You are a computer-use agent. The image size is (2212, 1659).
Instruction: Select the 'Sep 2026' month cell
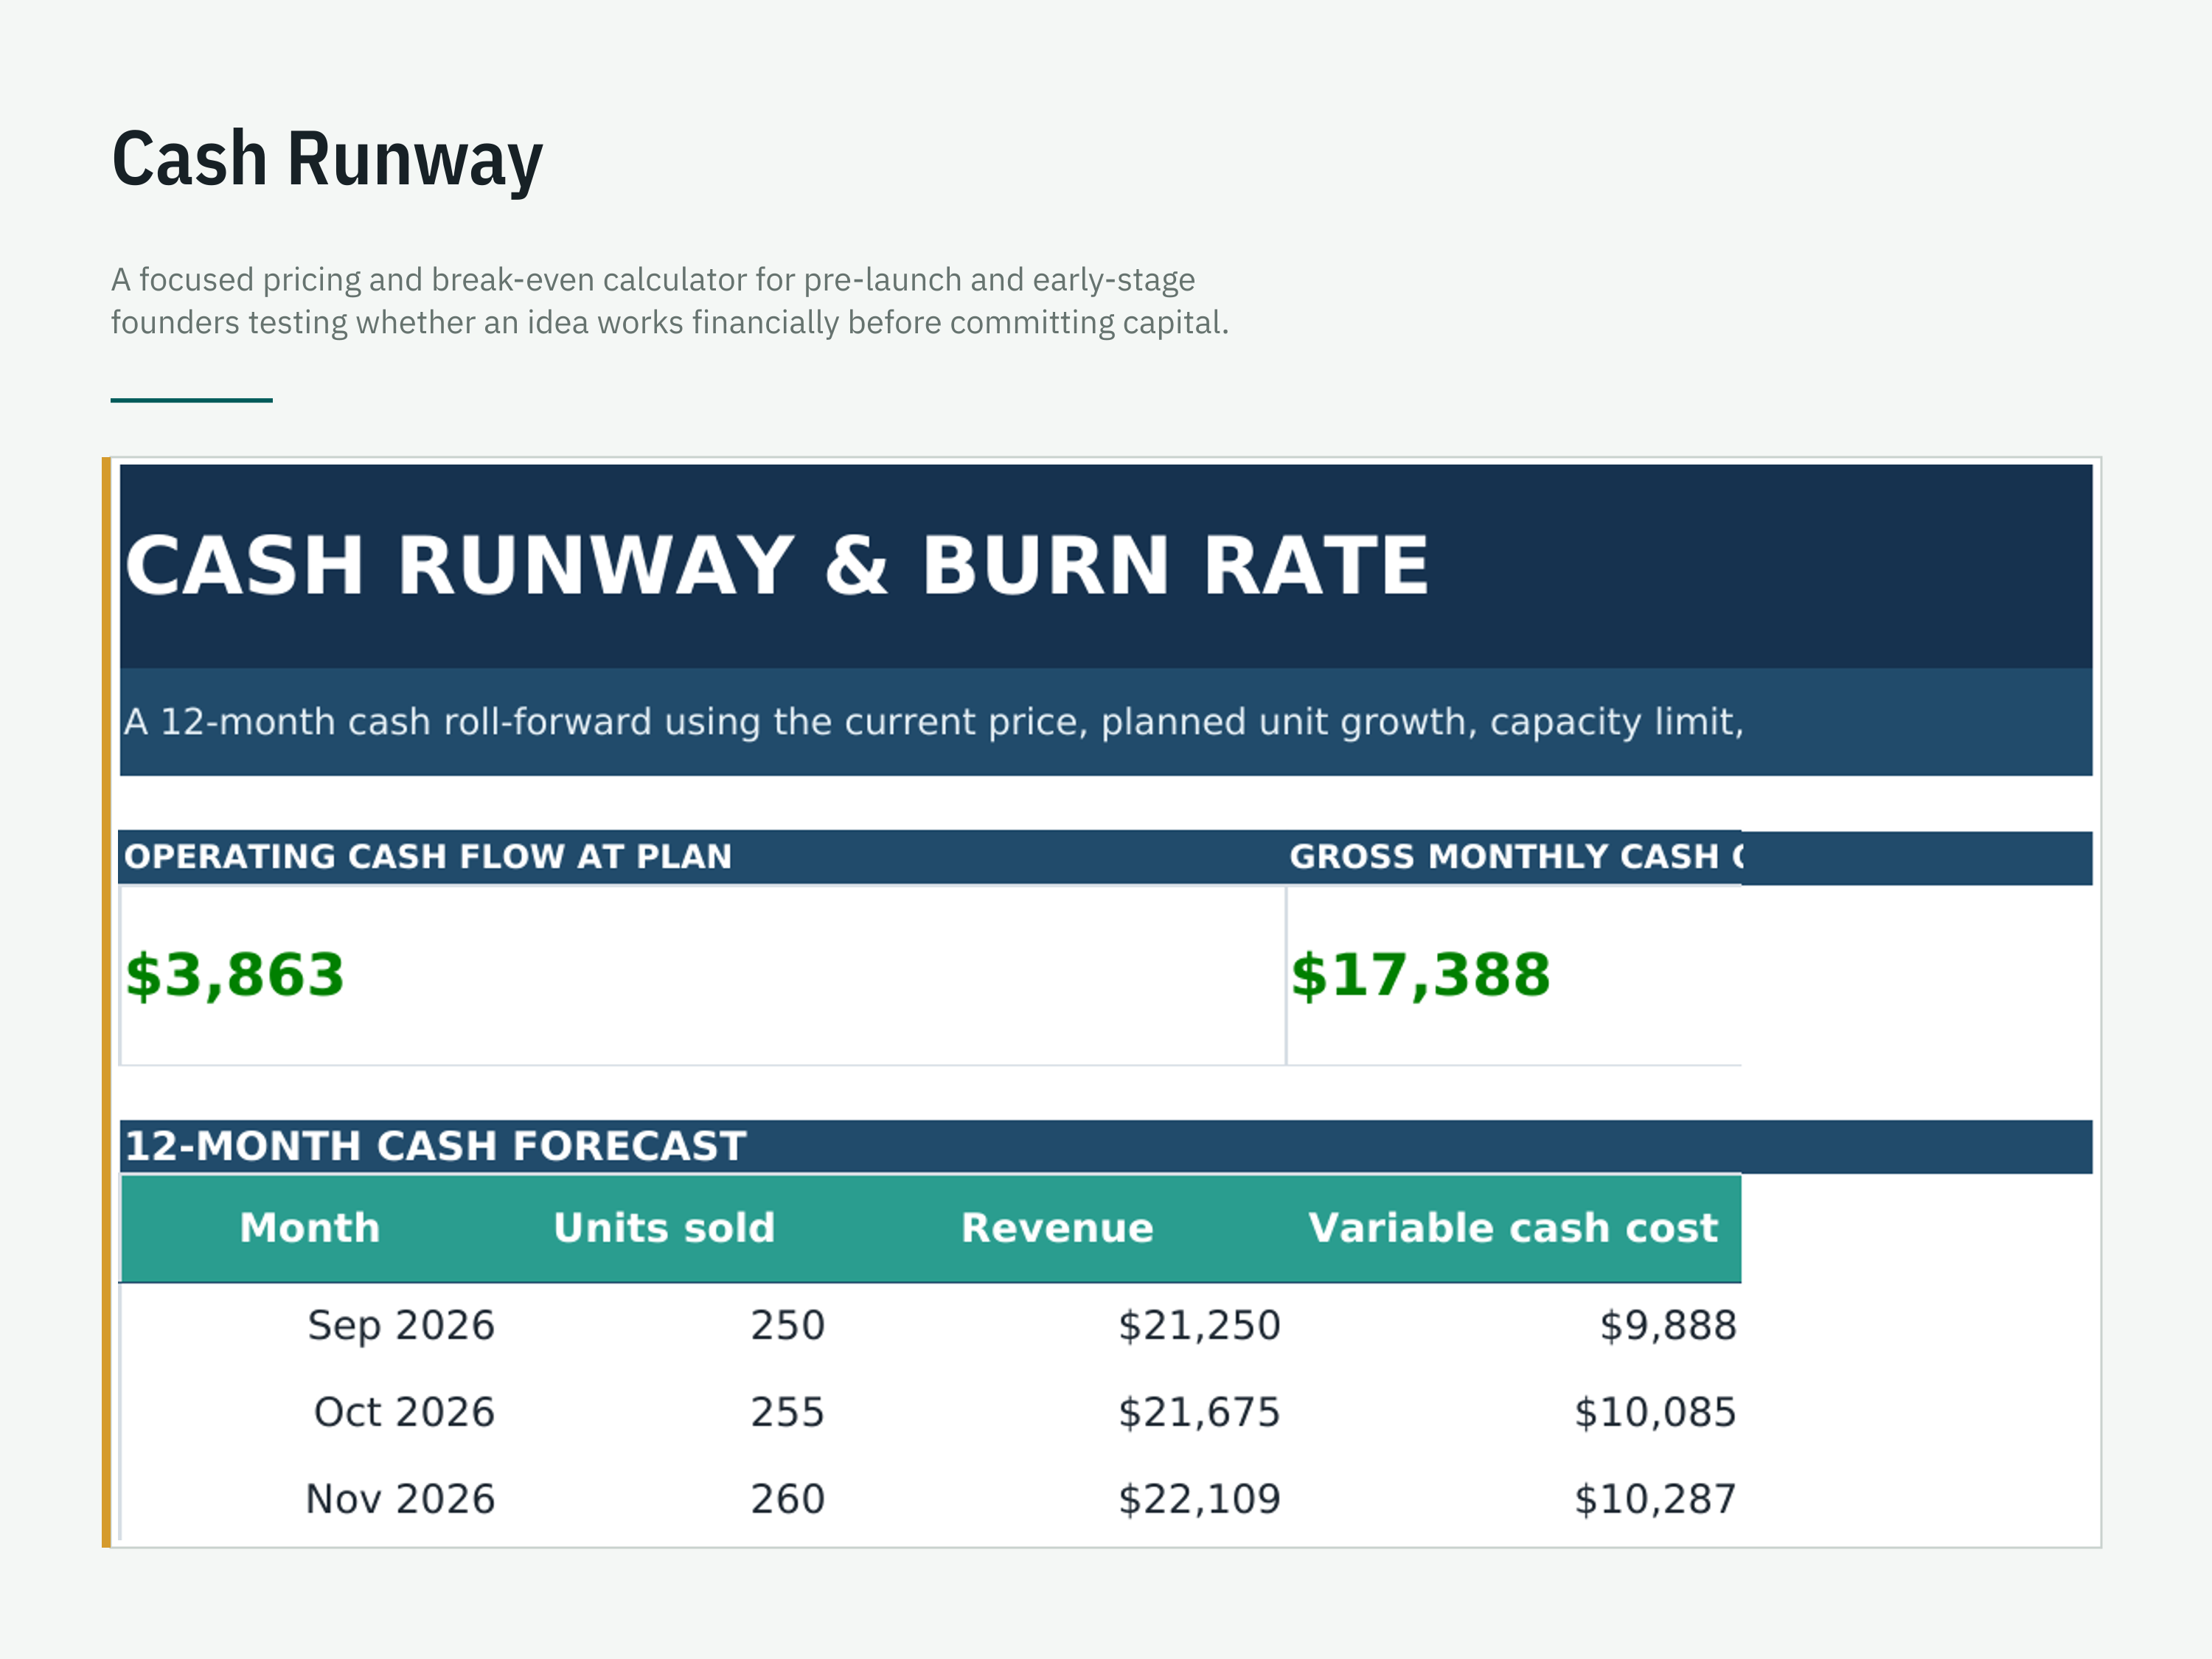coord(401,1326)
